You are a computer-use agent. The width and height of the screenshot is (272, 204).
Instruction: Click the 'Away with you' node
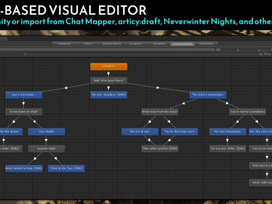coord(260,183)
